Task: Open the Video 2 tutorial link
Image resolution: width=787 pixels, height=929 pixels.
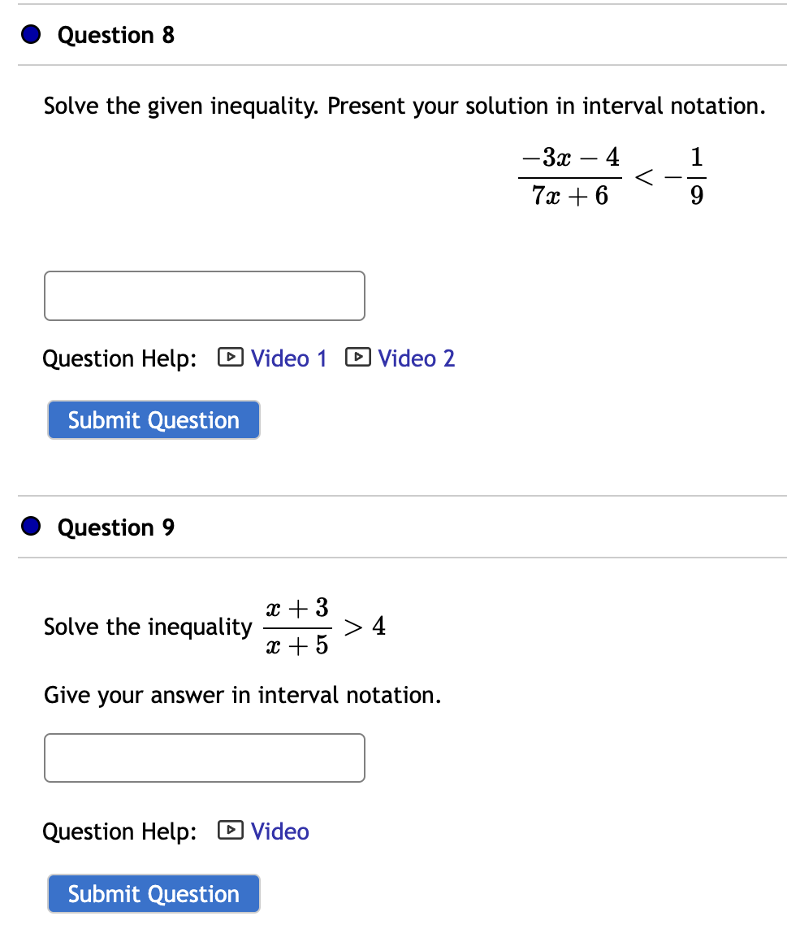Action: pos(416,358)
